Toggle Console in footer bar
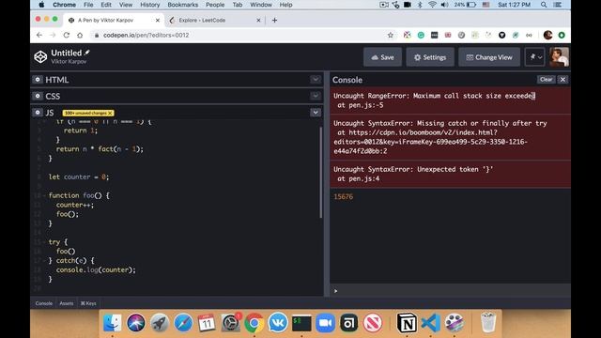The height and width of the screenshot is (338, 601). click(44, 303)
